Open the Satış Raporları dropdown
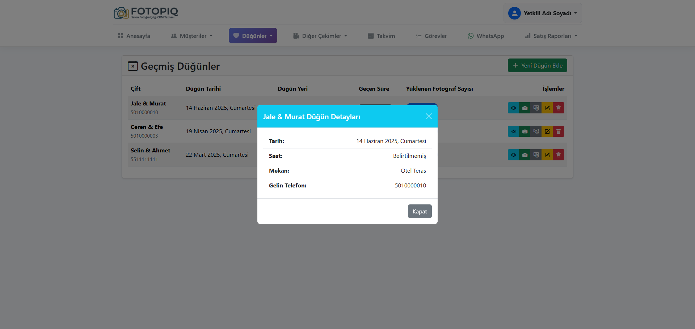This screenshot has height=329, width=695. (x=551, y=36)
